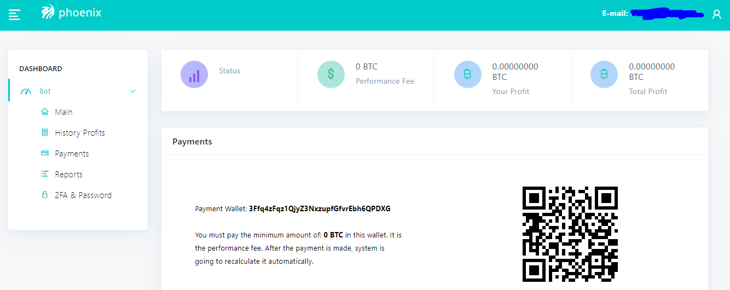Collapse the Bot menu chevron
Image resolution: width=730 pixels, height=290 pixels.
click(132, 91)
